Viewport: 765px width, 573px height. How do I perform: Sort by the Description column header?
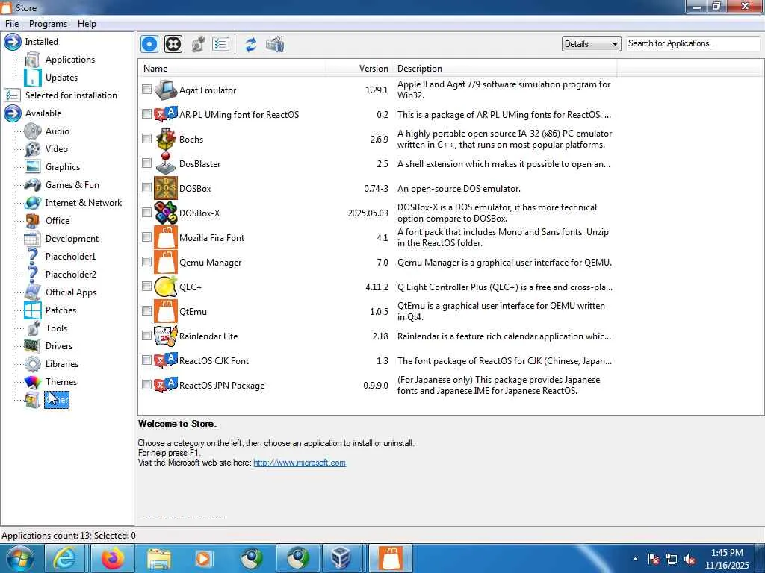click(504, 69)
